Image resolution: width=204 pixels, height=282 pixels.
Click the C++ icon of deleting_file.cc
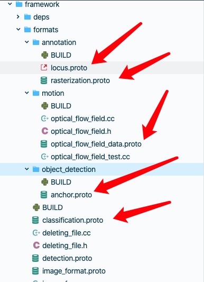pos(36,233)
